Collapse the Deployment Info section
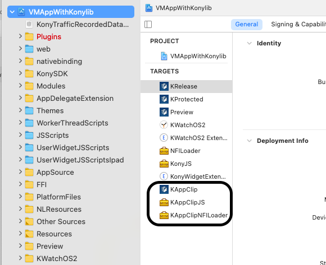Viewport: 326px width, 265px height. pyautogui.click(x=249, y=141)
